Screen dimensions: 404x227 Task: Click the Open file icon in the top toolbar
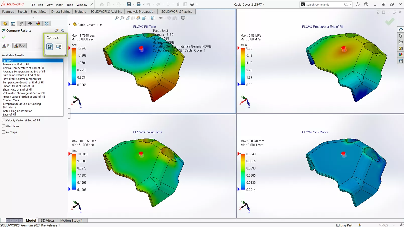pyautogui.click(x=119, y=4)
